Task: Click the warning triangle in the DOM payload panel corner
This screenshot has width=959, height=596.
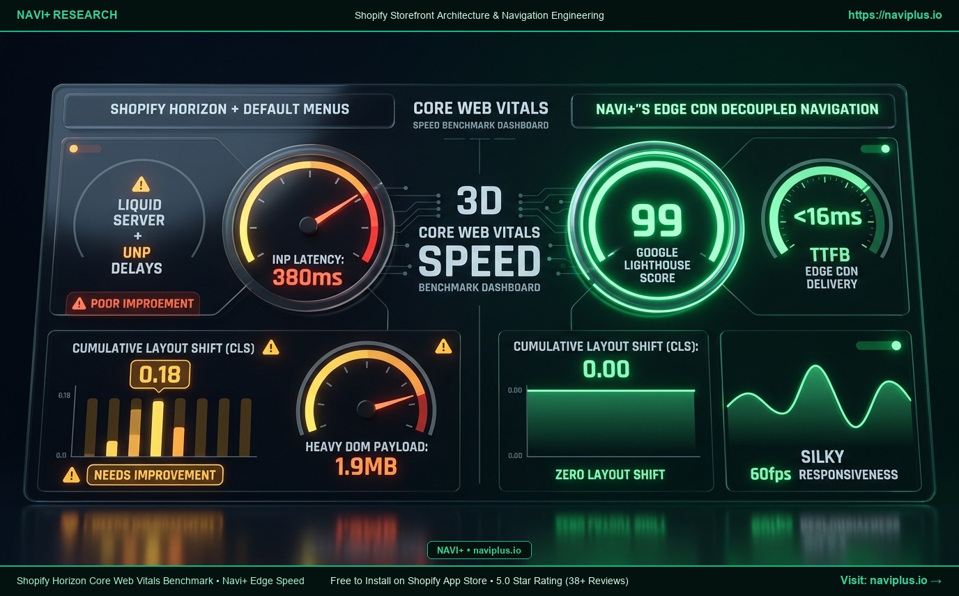Action: click(x=443, y=345)
